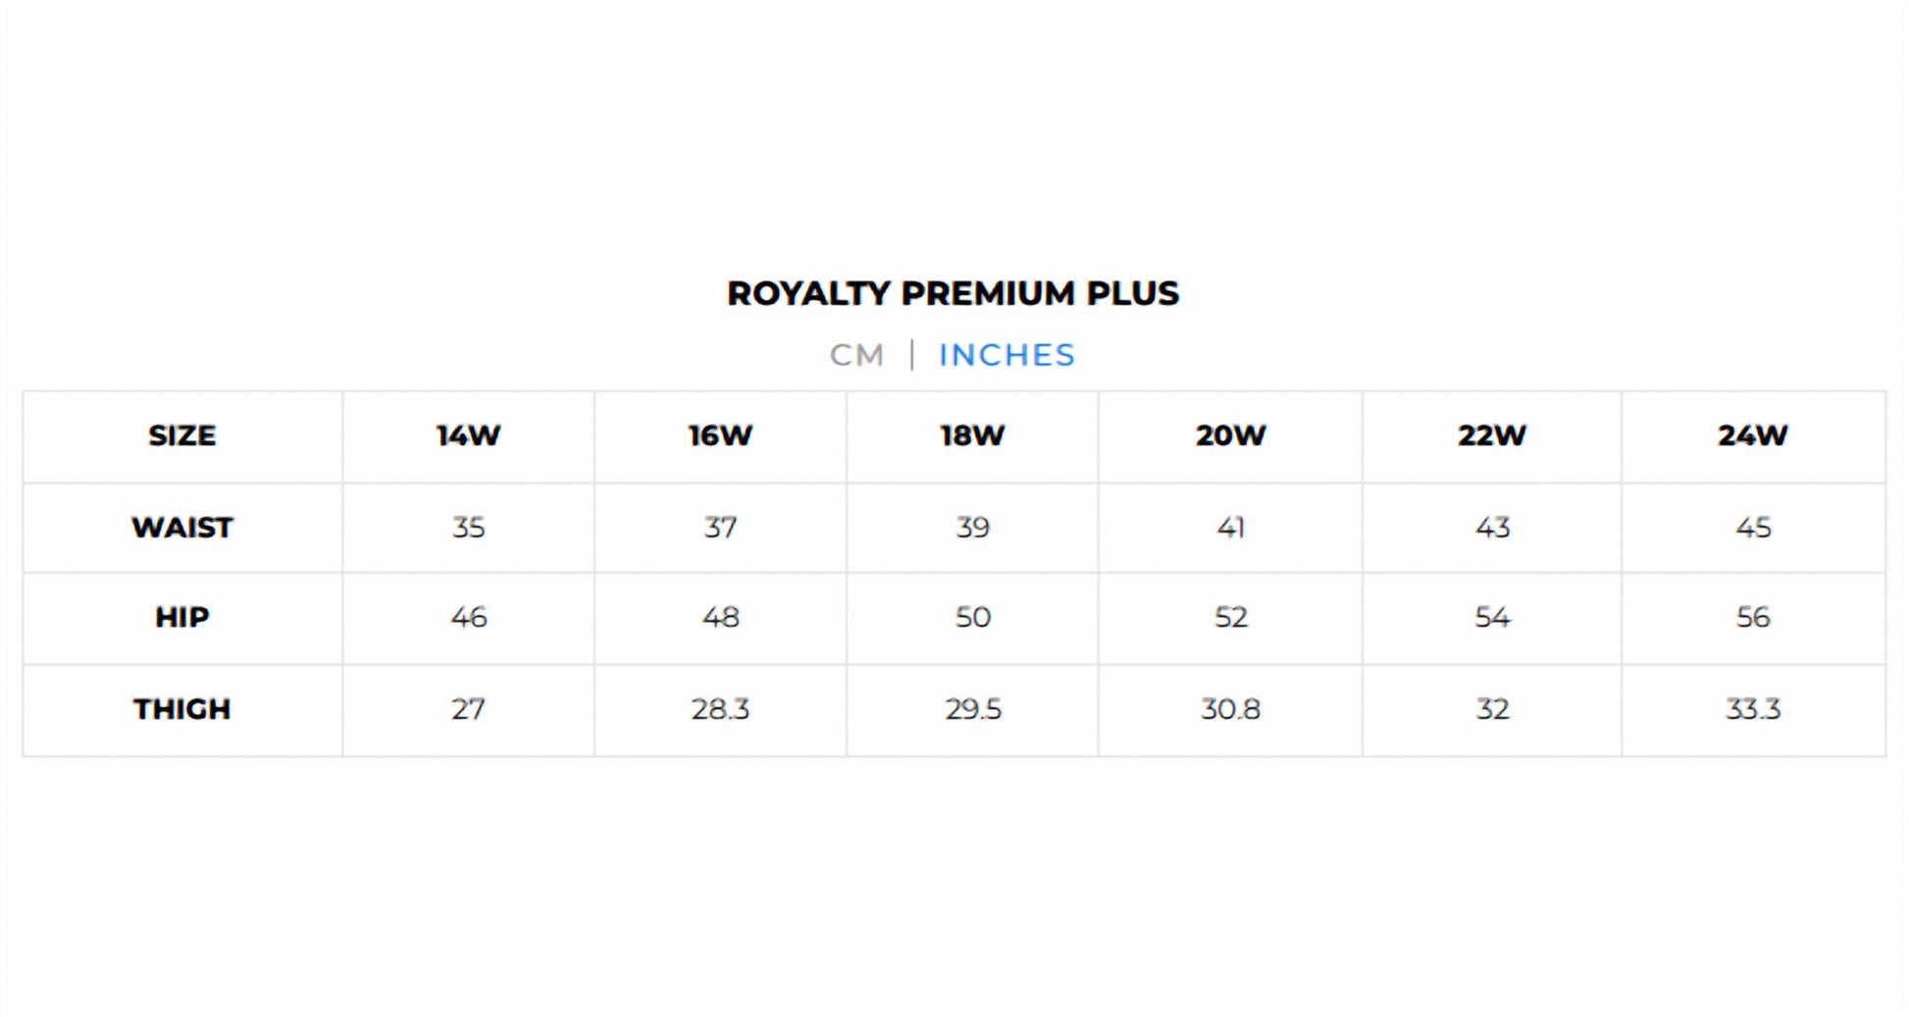
Task: Select the HIP row label
Action: pyautogui.click(x=182, y=618)
